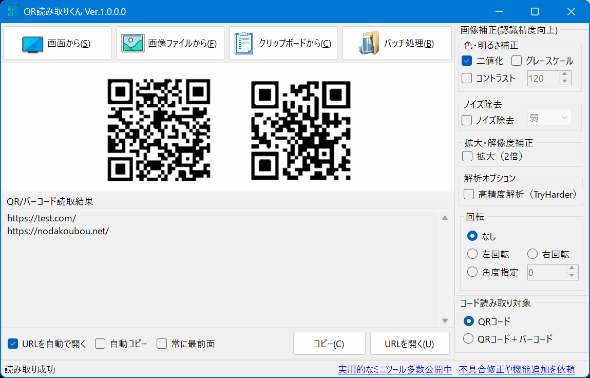Enable the グレースケール grayscale option
The width and height of the screenshot is (590, 378).
point(516,61)
